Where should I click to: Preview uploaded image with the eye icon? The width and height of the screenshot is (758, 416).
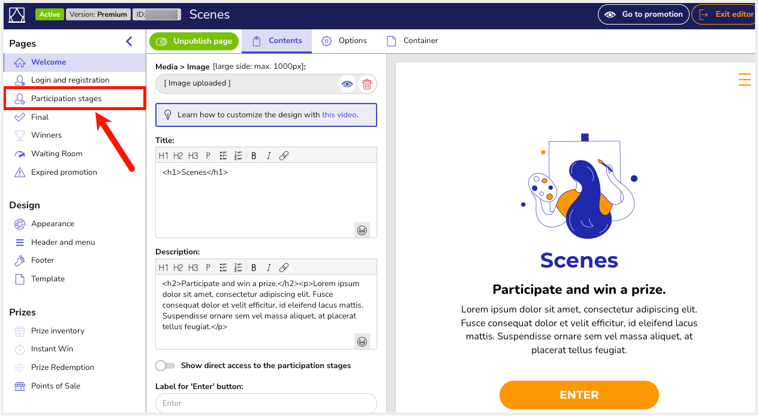coord(347,84)
